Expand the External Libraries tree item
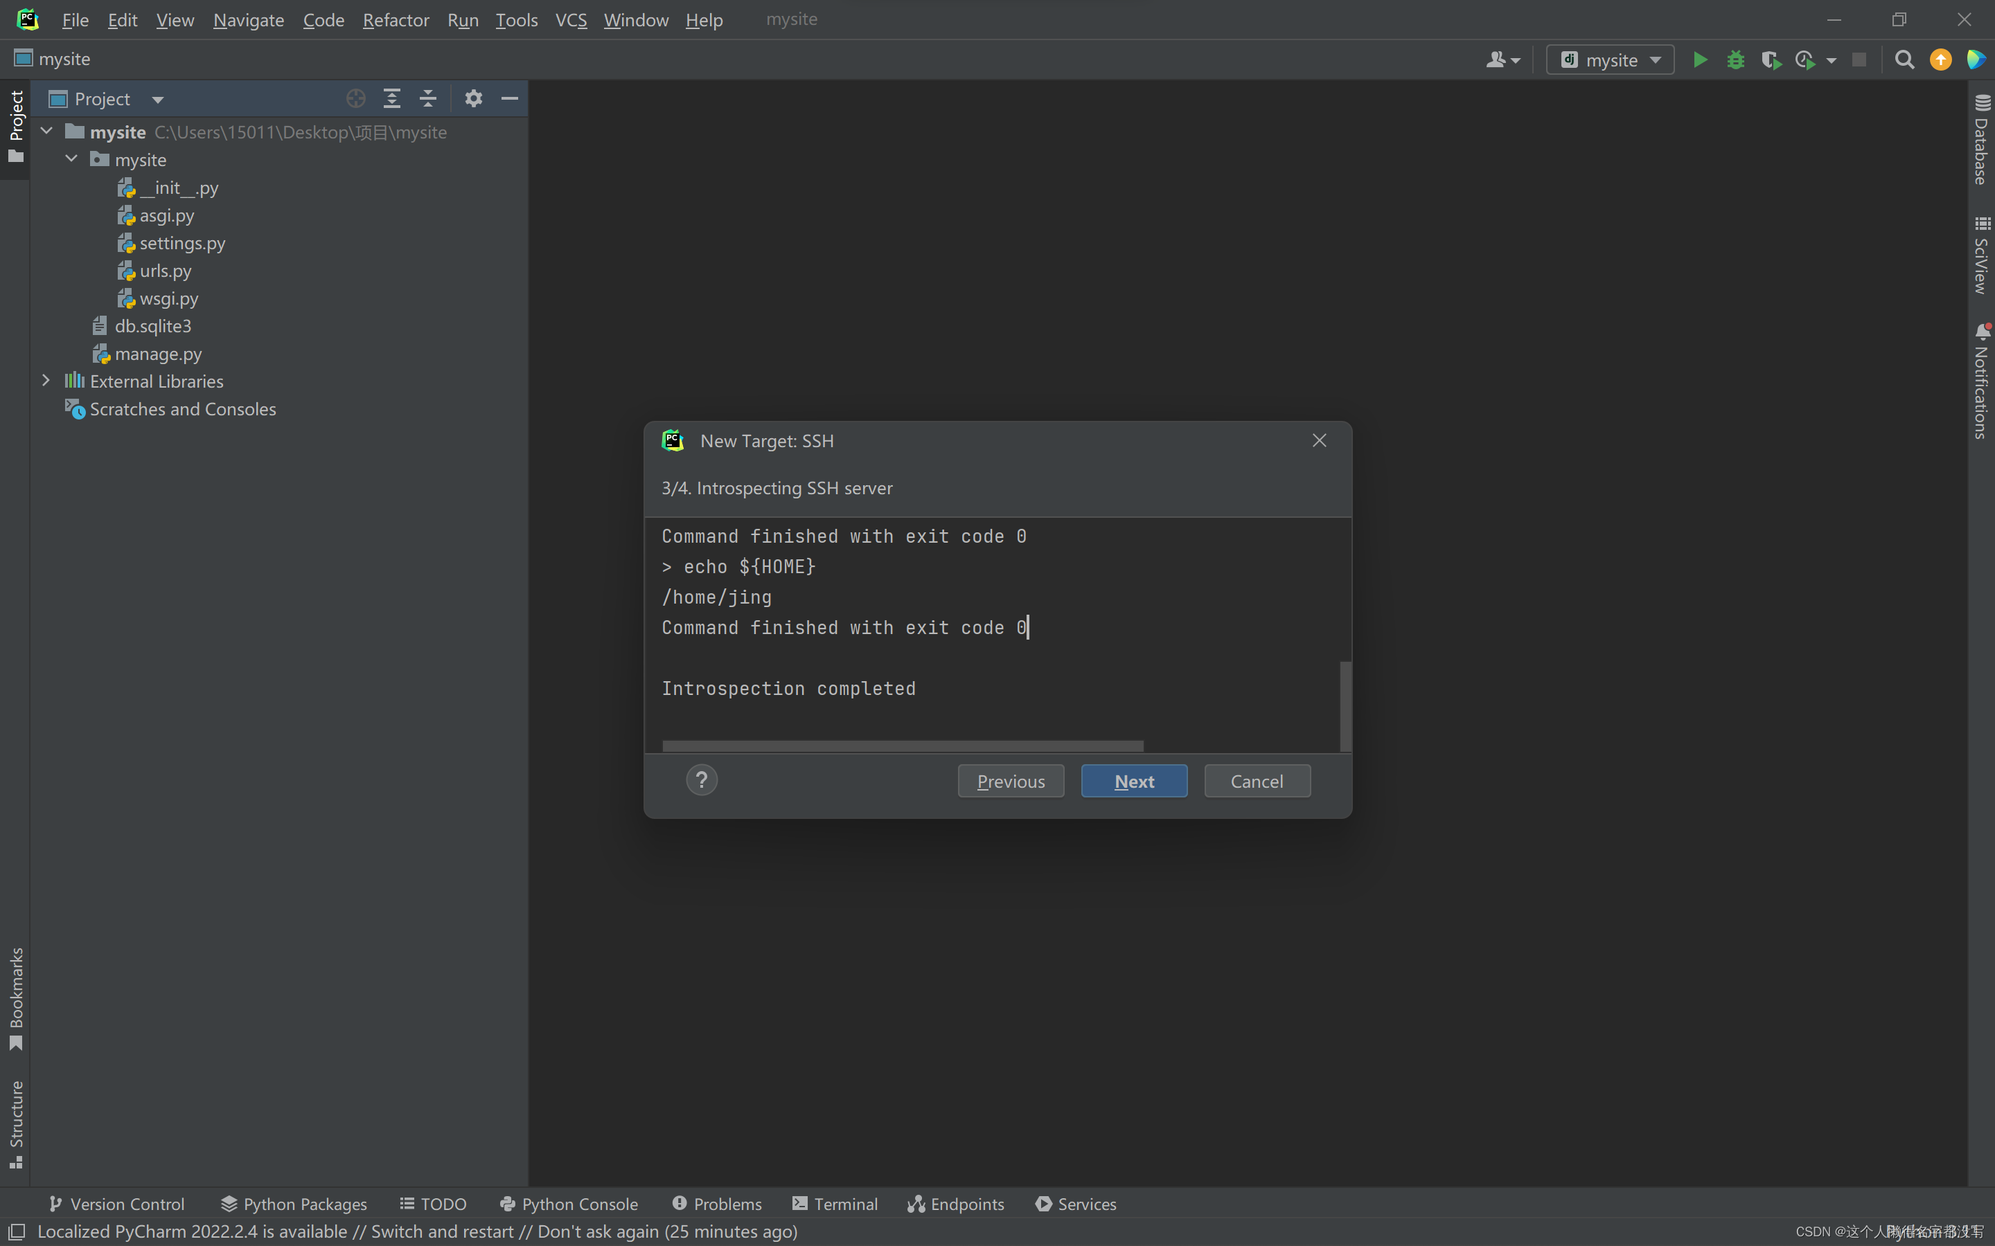This screenshot has width=1995, height=1246. click(44, 381)
